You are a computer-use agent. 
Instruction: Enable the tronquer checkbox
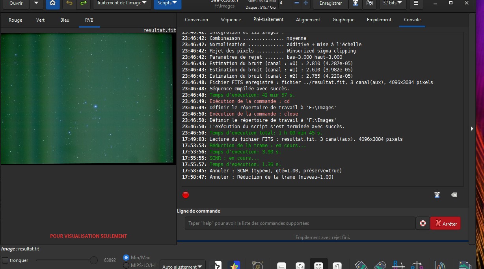coord(5,260)
